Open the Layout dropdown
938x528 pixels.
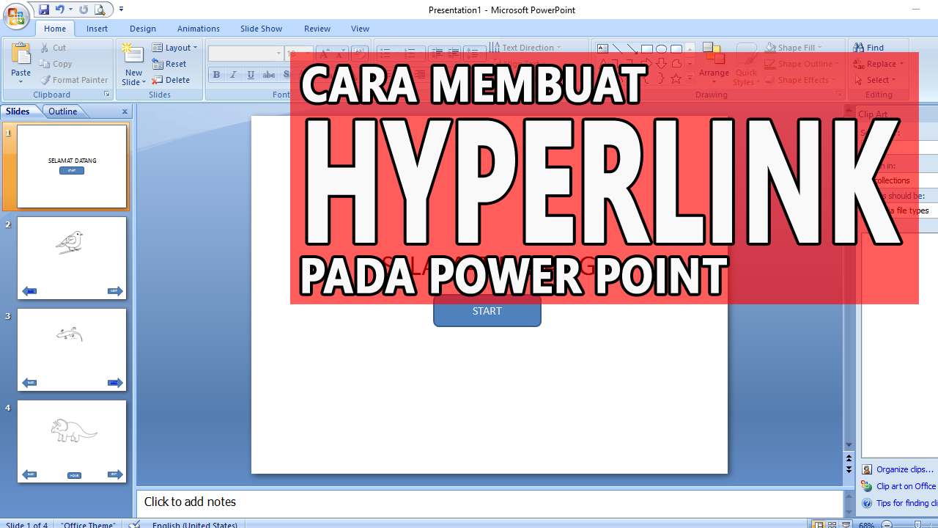(x=176, y=47)
